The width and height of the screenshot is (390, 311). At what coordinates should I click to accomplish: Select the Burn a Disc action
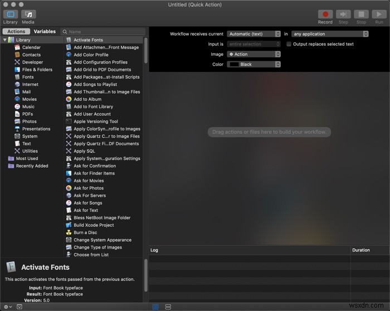[x=104, y=232]
